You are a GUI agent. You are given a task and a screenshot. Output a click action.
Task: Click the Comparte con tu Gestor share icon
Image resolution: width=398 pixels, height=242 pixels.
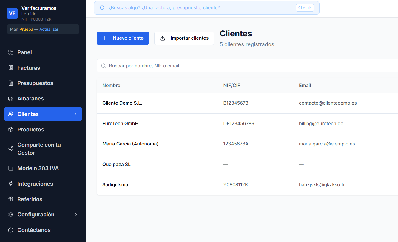click(10, 148)
